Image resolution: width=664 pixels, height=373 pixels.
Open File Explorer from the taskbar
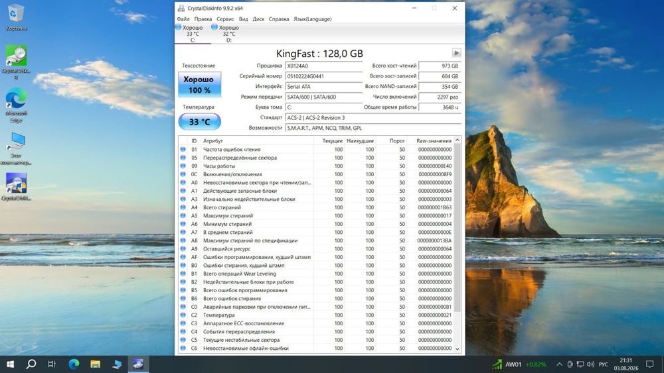tap(95, 364)
